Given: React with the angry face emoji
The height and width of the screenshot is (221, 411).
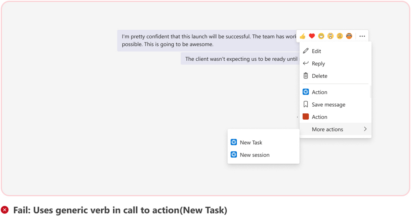Looking at the screenshot, I should (x=349, y=36).
